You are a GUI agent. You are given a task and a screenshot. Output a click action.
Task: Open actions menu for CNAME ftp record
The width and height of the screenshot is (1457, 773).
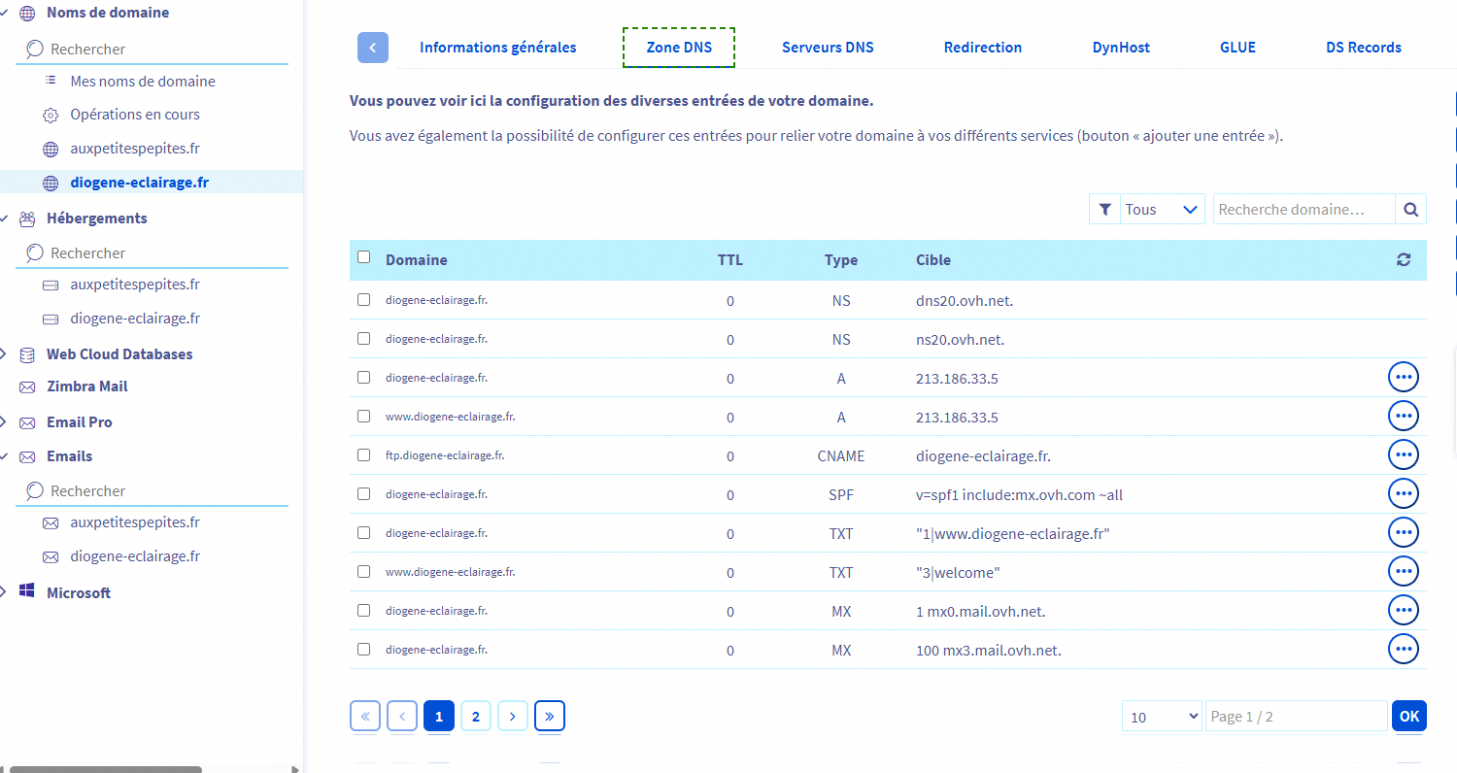(x=1403, y=454)
